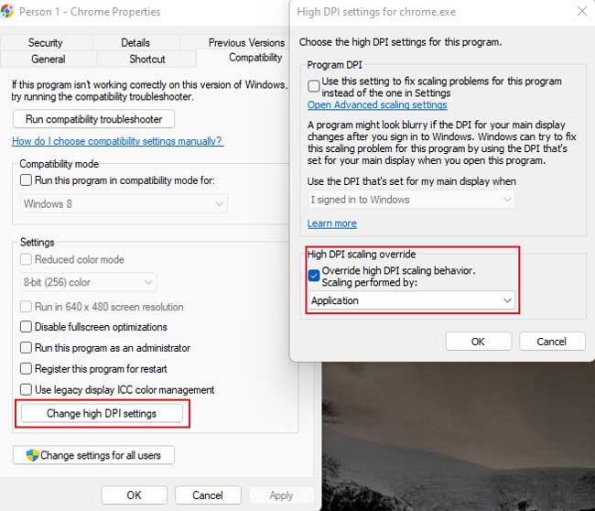The height and width of the screenshot is (511, 595).
Task: Toggle the Reduced color mode checkbox
Action: [26, 259]
